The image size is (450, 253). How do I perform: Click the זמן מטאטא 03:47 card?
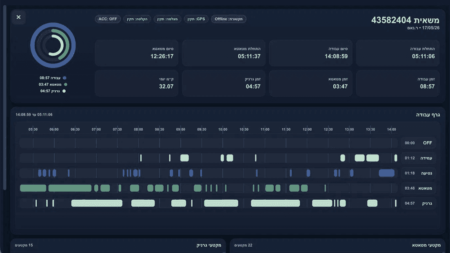tap(310, 83)
